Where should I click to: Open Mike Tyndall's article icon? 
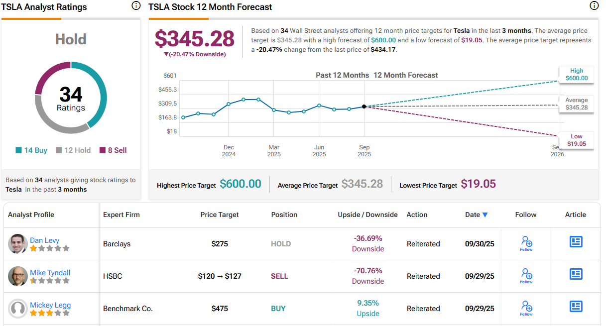576,274
